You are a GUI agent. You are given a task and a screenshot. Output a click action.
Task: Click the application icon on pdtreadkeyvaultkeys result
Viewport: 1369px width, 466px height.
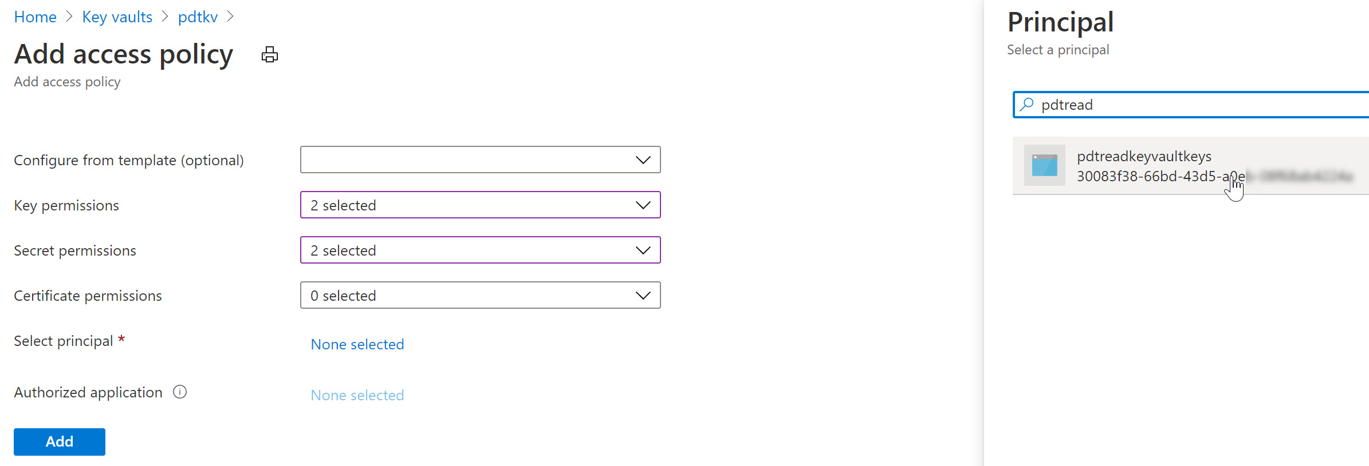point(1044,166)
